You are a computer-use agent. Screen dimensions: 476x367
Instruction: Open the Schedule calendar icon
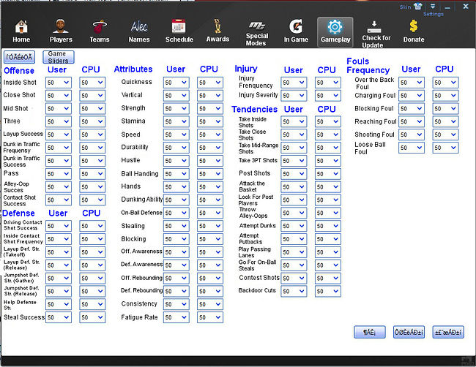tap(179, 31)
